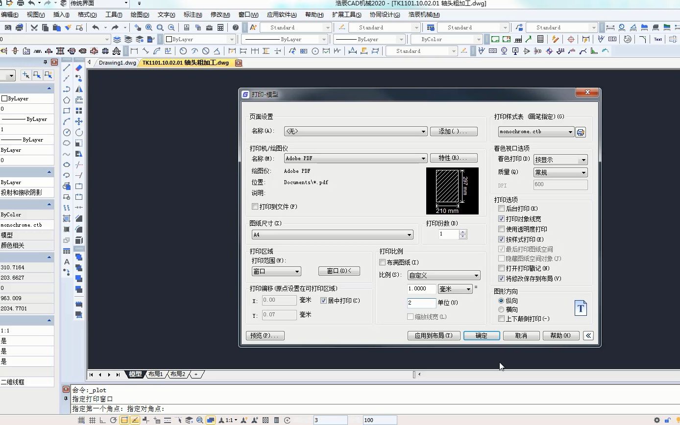Enable the 布满图纸 checkbox

point(383,262)
